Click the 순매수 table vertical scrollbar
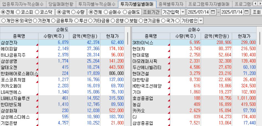The image size is (262, 126). (260, 38)
